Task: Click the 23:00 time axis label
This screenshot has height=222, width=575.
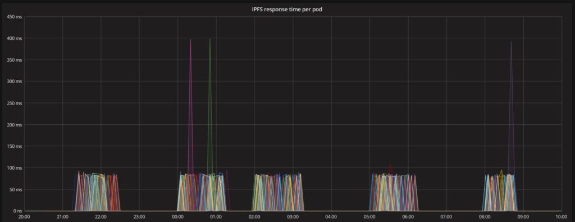Action: [139, 217]
